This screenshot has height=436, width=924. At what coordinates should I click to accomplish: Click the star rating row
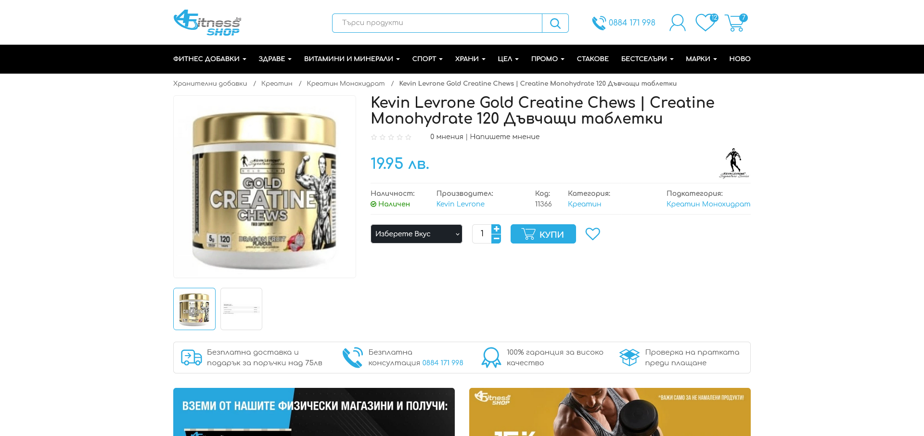click(391, 137)
